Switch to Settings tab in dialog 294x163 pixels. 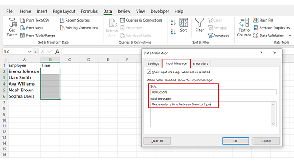click(153, 63)
